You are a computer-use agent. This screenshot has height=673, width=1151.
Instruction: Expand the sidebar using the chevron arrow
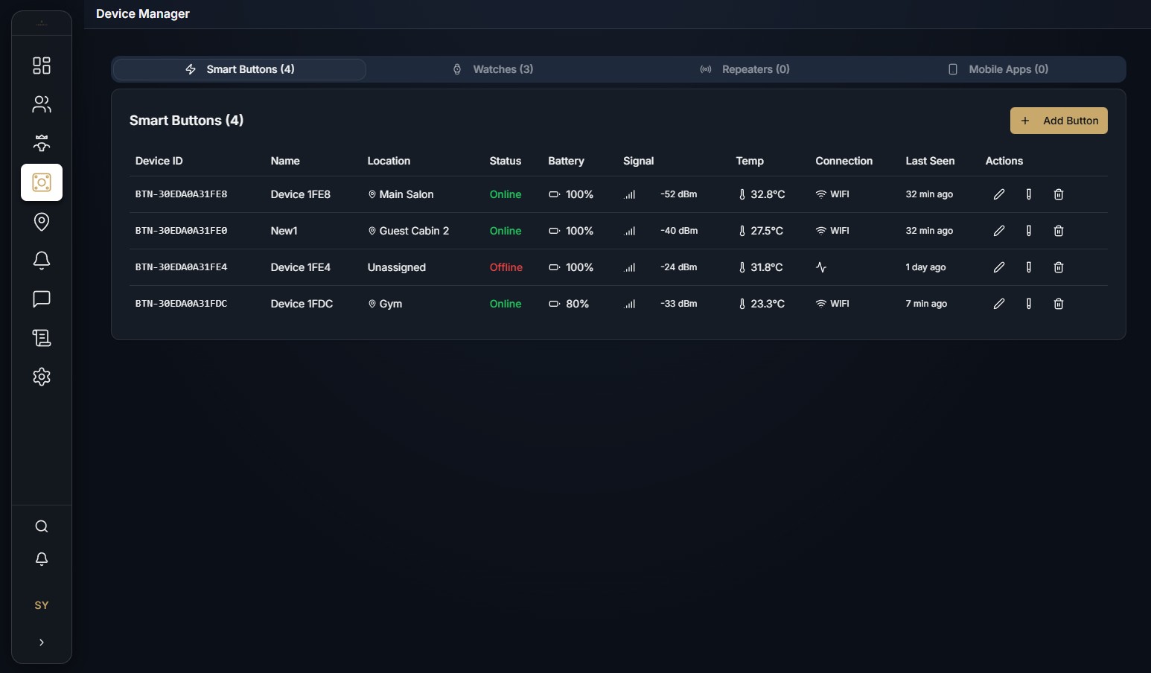[x=41, y=642]
